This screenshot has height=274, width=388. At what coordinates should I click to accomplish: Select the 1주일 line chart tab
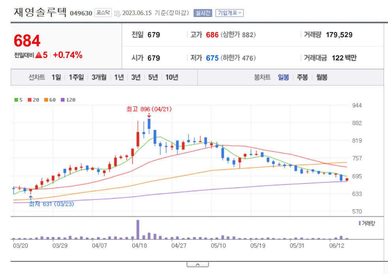pyautogui.click(x=76, y=77)
